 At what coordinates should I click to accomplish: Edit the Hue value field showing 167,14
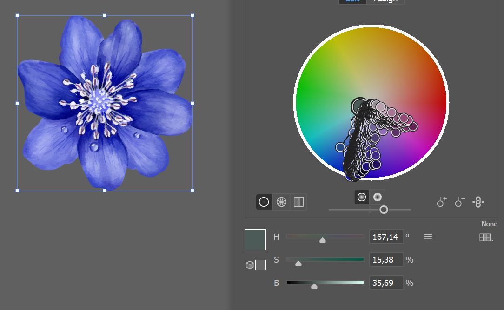point(386,236)
